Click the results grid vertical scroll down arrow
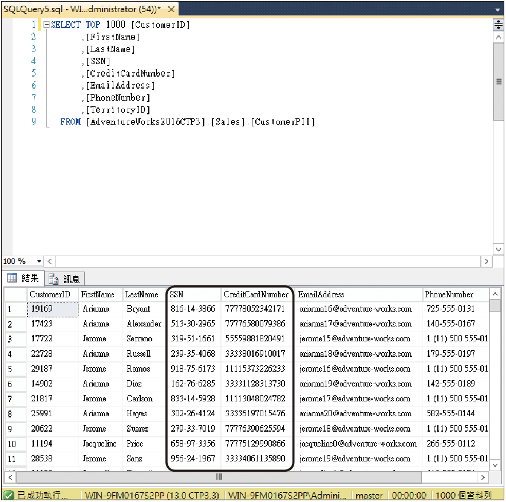Screen dimensions: 506x502 [x=495, y=465]
